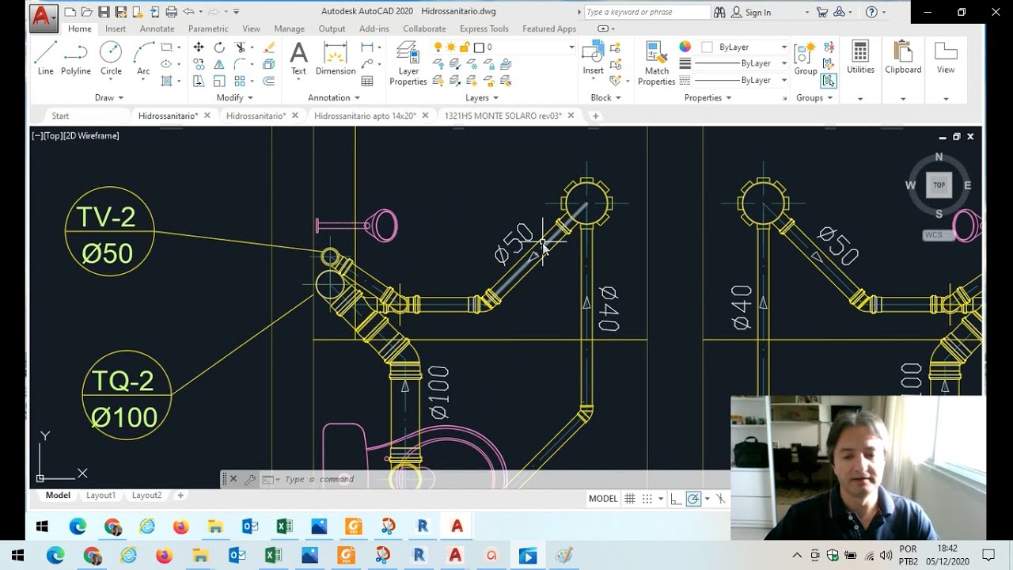Toggle polar tracking in status bar
The image size is (1013, 570).
[693, 499]
